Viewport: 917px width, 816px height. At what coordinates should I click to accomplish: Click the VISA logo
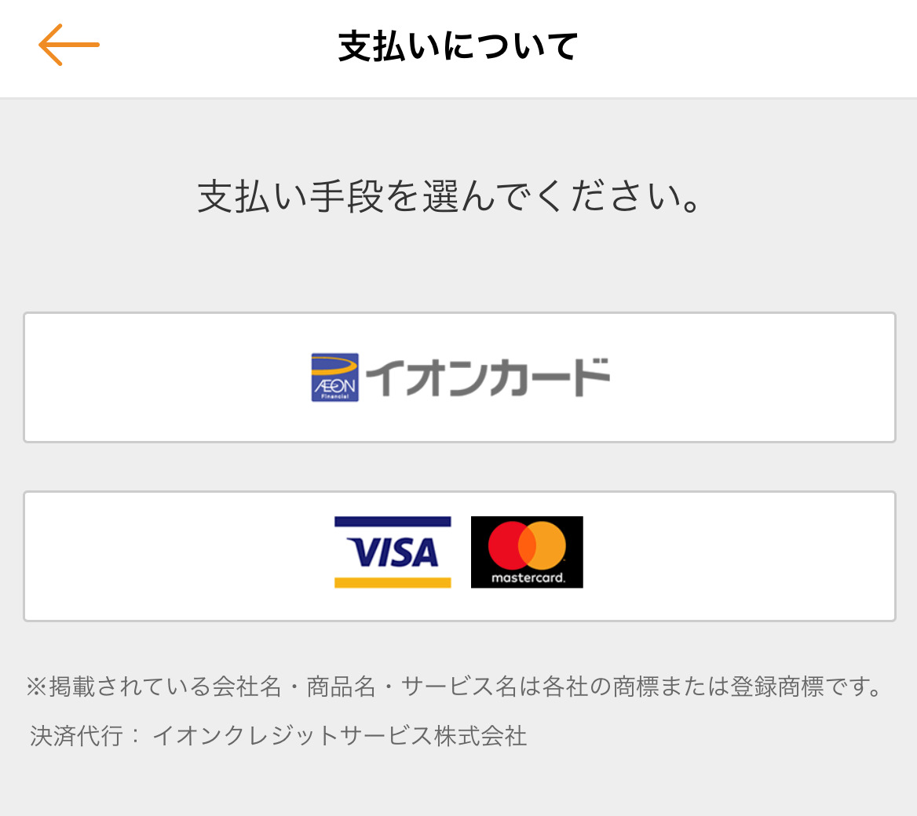(x=393, y=552)
